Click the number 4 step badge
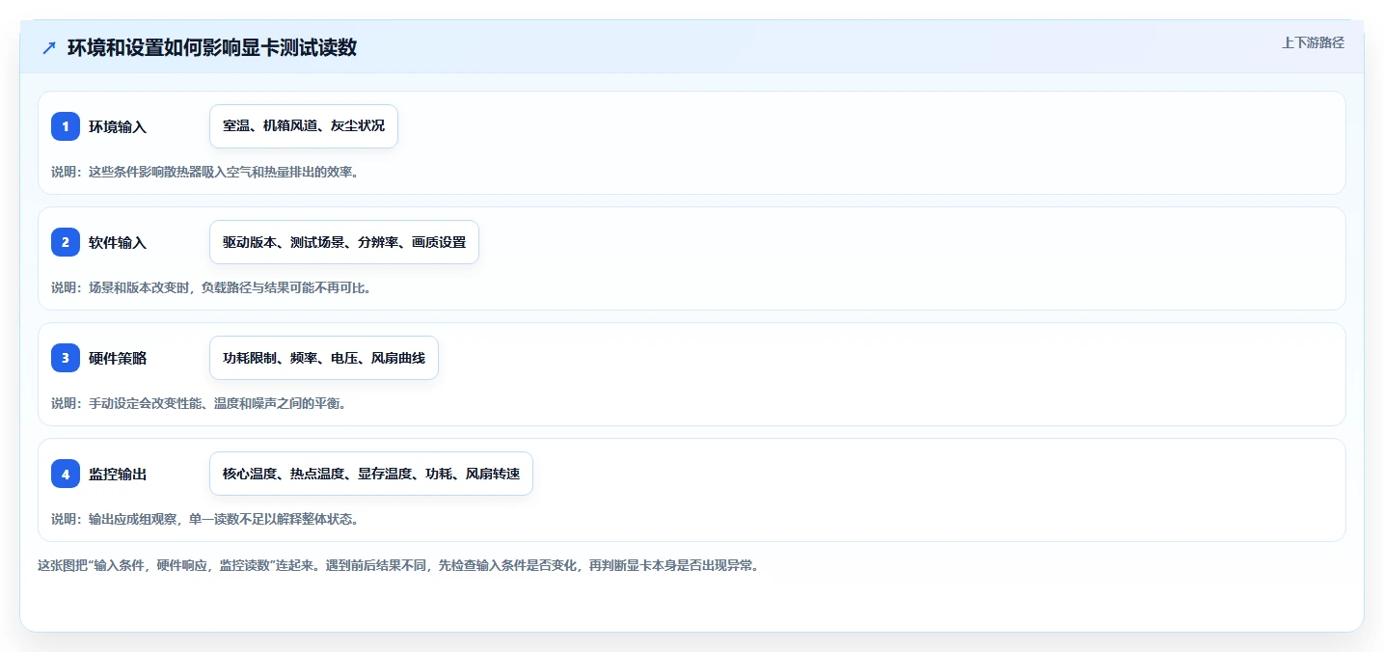Viewport: 1384px width, 652px height. click(66, 474)
